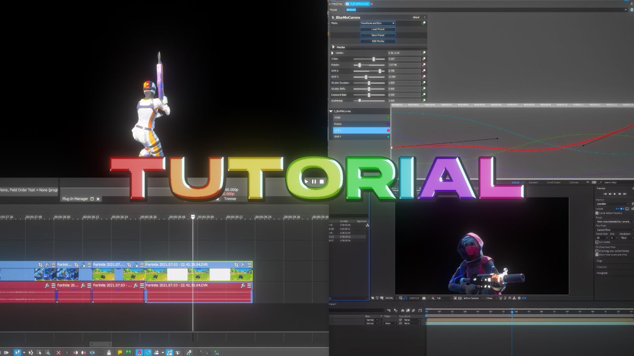
Task: Jump to last frame in Preview panel
Action: coord(625,194)
